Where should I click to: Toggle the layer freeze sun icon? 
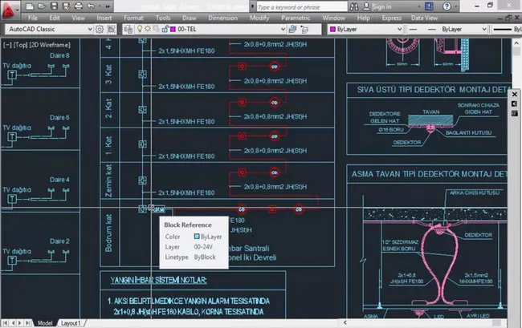148,29
